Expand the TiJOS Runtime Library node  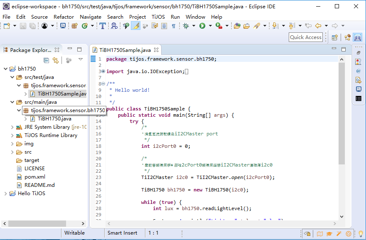pyautogui.click(x=12, y=135)
